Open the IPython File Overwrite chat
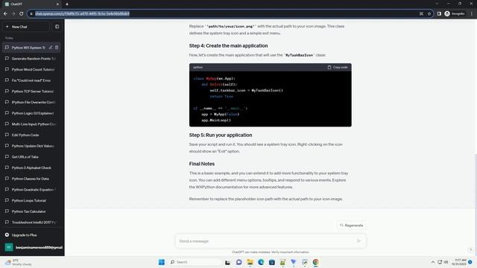Image resolution: width=477 pixels, height=268 pixels. 31,102
